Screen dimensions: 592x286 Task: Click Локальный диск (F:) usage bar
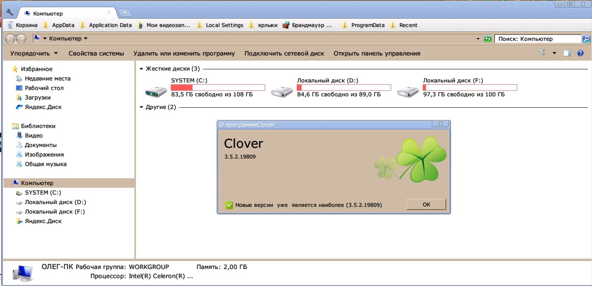click(470, 87)
